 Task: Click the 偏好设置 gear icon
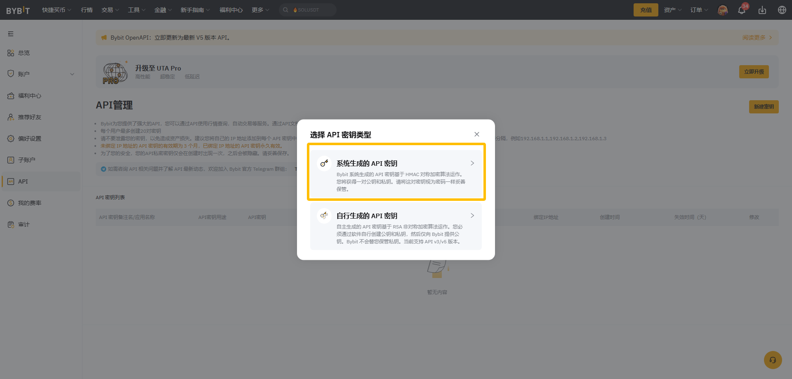coord(11,139)
